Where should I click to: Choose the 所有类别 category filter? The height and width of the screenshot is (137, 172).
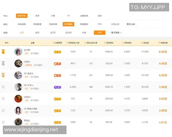22,24
